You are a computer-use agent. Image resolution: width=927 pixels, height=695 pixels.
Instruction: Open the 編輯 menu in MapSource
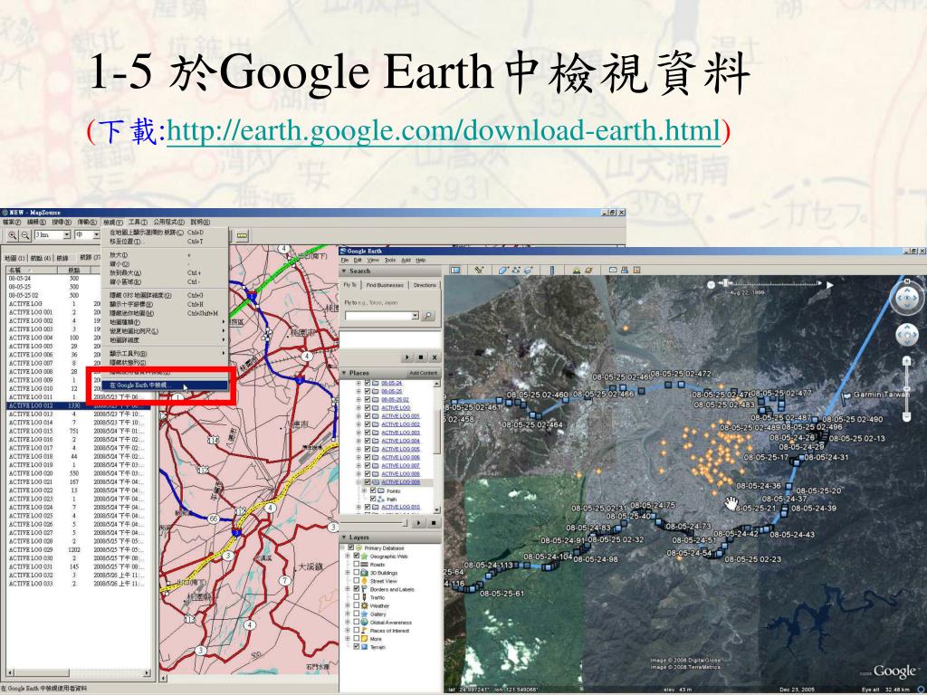[36, 223]
